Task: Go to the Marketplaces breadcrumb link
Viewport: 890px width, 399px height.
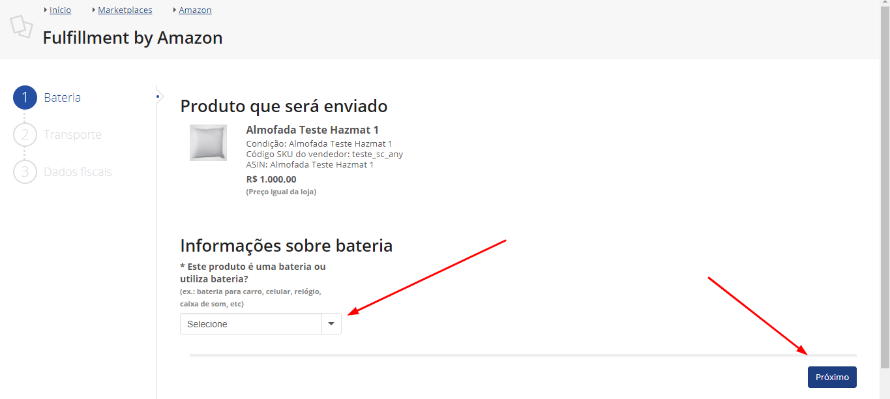Action: pos(125,10)
